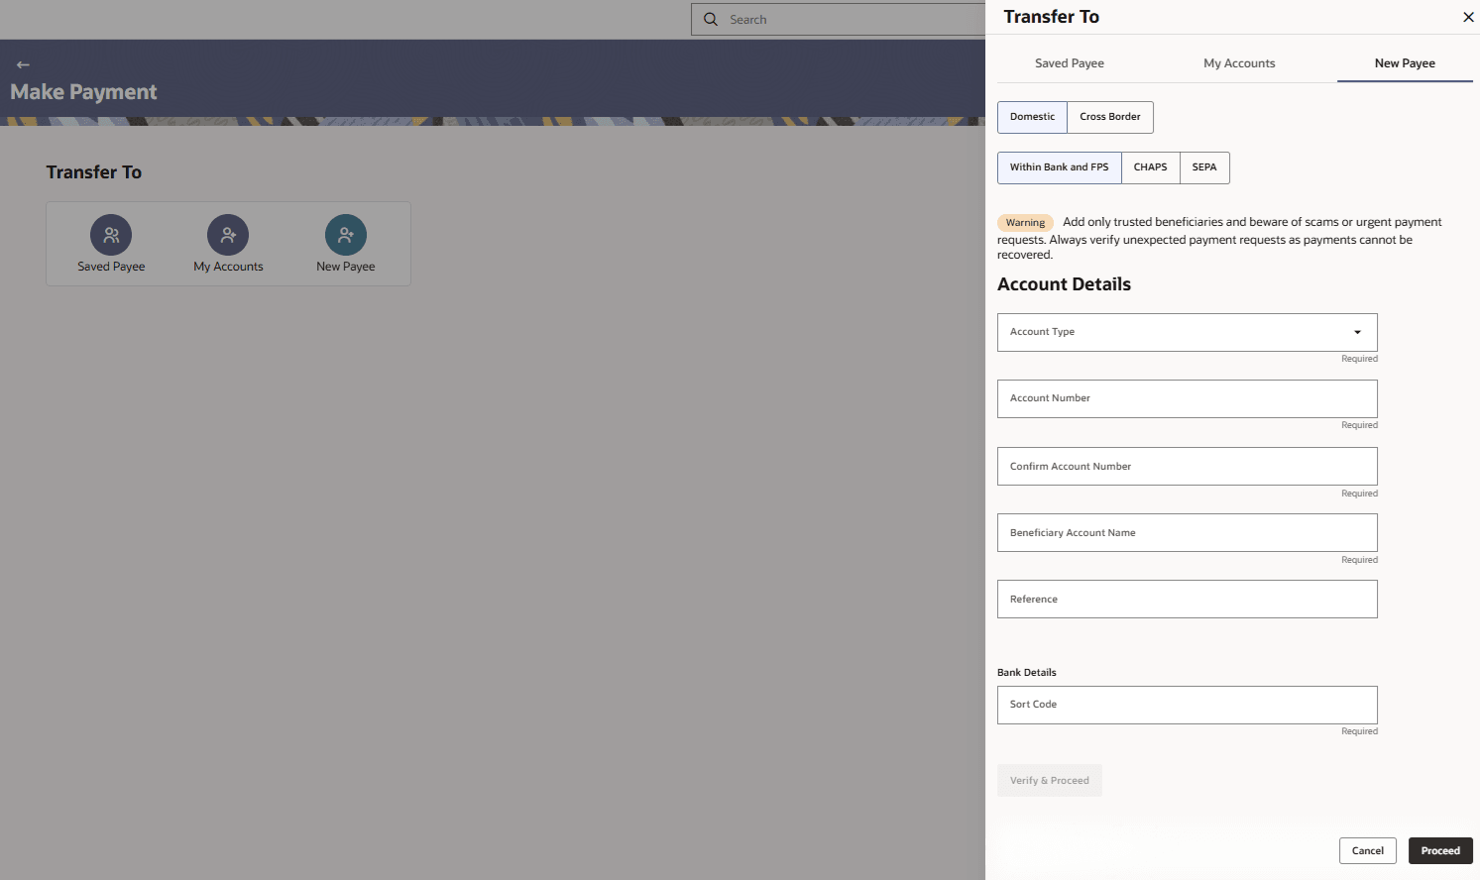Viewport: 1480px width, 880px height.
Task: Close the Transfer To side panel
Action: pos(1468,17)
